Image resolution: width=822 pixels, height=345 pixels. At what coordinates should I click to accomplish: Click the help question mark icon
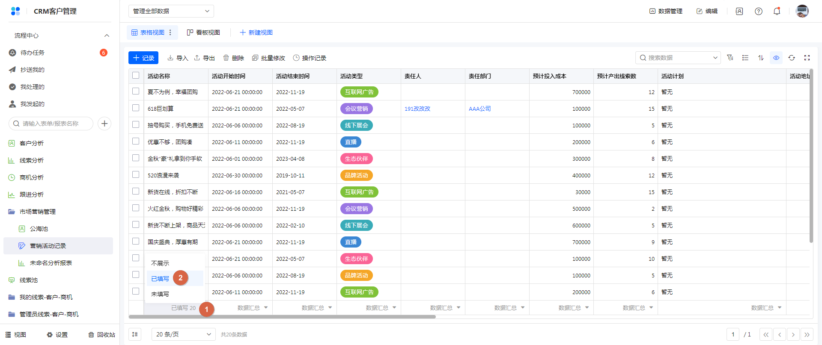coord(759,12)
